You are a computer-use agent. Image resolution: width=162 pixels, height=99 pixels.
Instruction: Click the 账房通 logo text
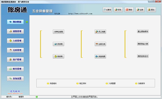[17, 10]
